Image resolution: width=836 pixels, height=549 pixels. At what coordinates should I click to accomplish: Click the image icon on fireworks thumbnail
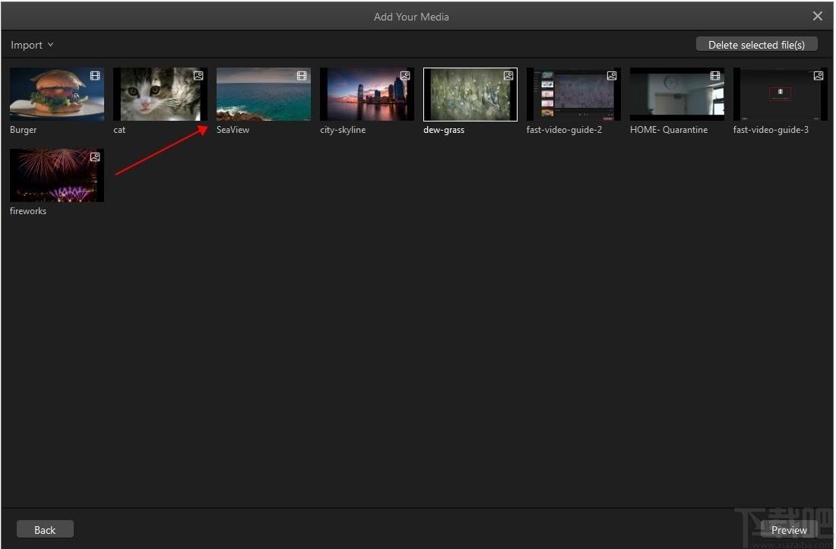(95, 156)
